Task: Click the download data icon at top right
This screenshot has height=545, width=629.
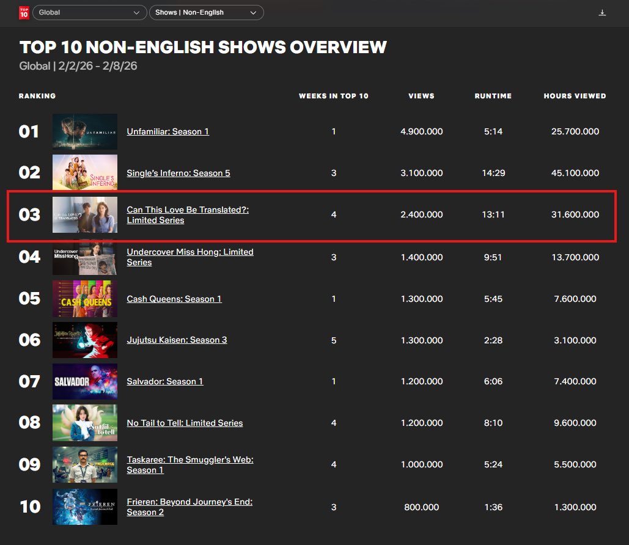Action: point(602,12)
